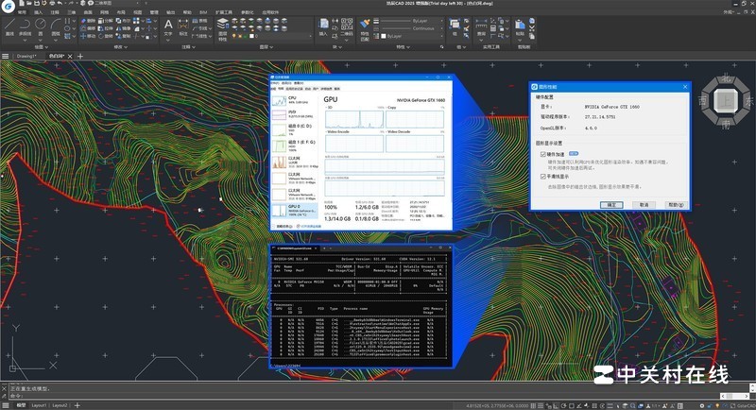Select the Line (直线) drawing tool
The height and width of the screenshot is (410, 756).
coord(10,25)
